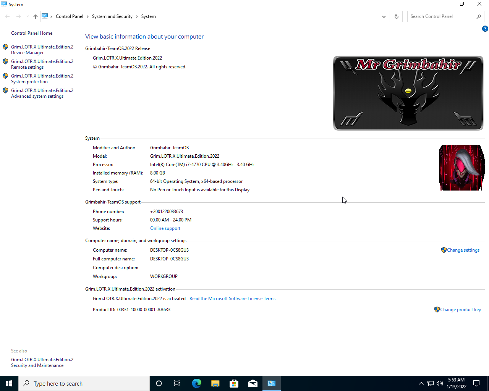Click shield icon beside System protection
The image size is (489, 391).
[x=5, y=76]
